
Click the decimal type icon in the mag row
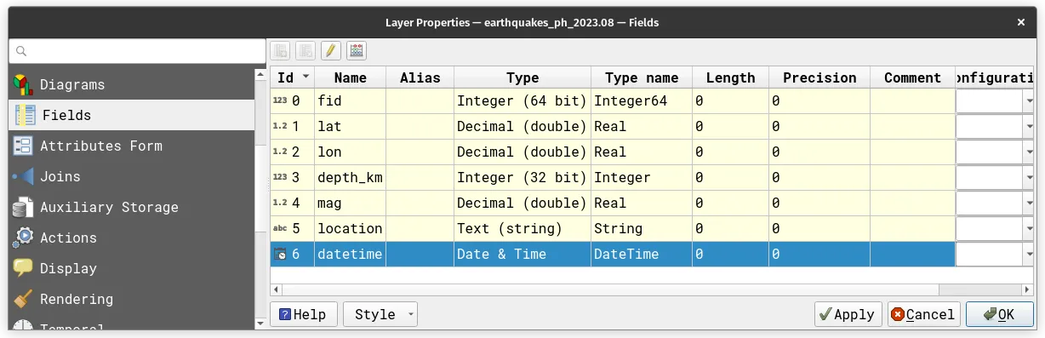pyautogui.click(x=280, y=203)
